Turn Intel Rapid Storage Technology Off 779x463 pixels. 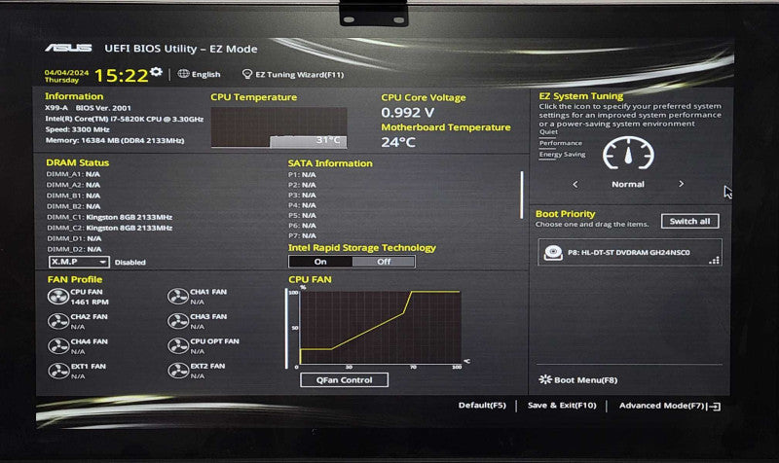384,262
